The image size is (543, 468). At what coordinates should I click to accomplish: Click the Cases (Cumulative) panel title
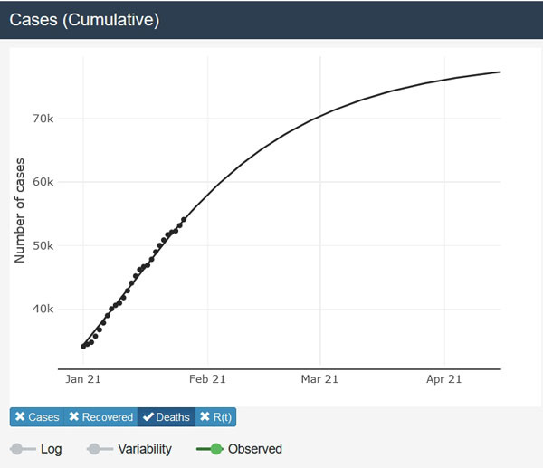[x=84, y=19]
